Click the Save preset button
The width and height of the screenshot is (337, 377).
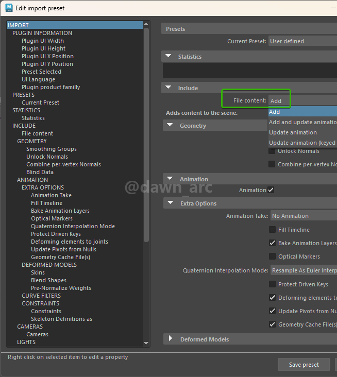[x=304, y=365]
